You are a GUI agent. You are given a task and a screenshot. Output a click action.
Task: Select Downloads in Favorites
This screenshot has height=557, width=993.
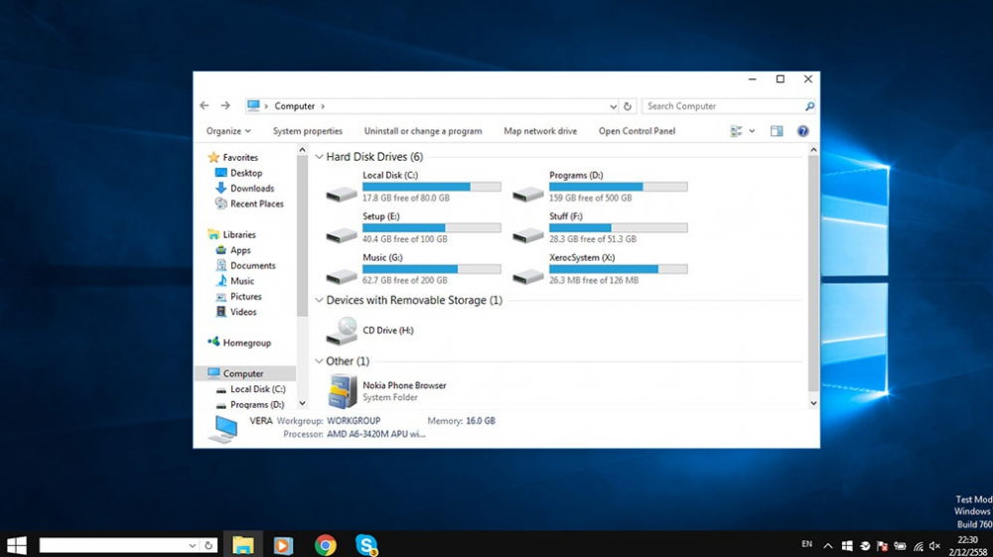coord(252,189)
